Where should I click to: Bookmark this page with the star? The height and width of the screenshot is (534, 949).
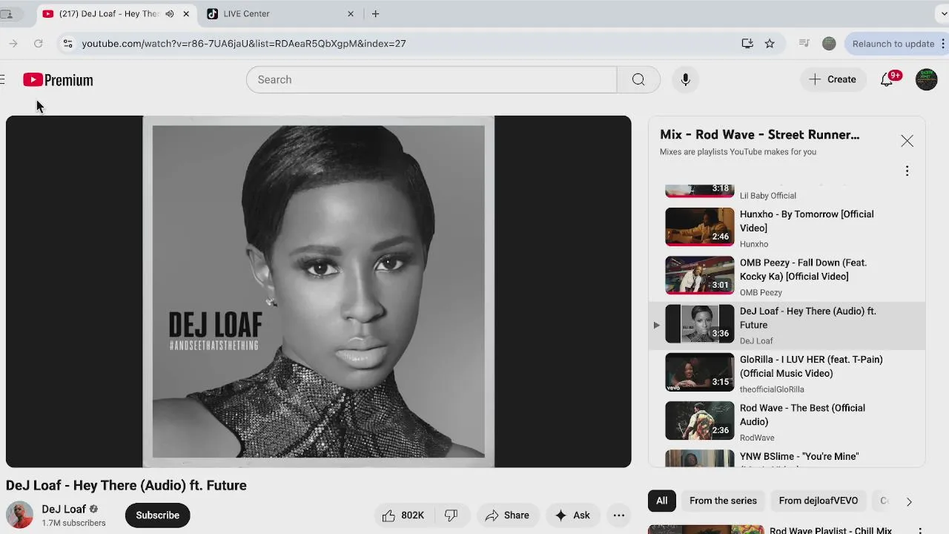click(770, 44)
